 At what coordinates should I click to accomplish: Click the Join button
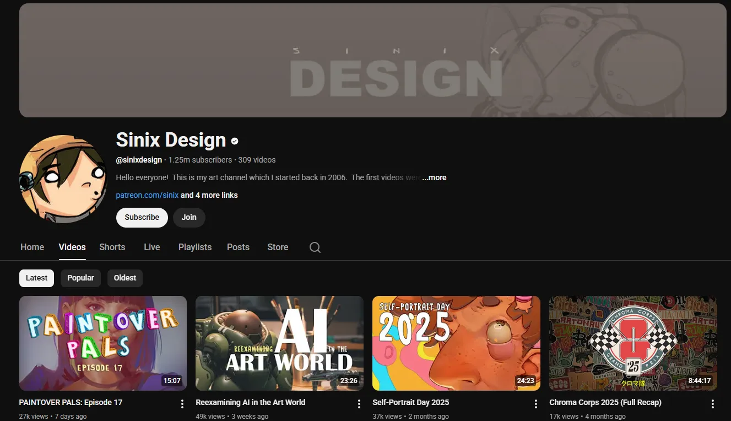(x=189, y=217)
